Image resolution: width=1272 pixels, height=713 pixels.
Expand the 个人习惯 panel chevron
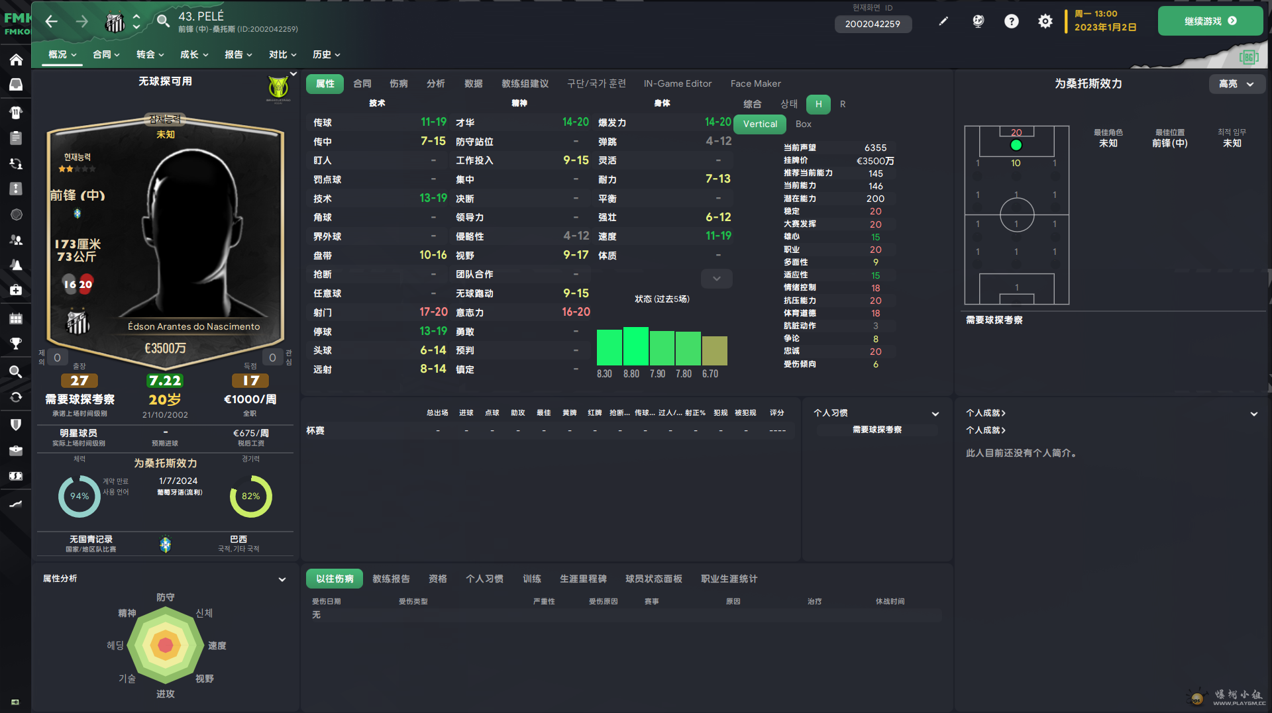tap(935, 414)
